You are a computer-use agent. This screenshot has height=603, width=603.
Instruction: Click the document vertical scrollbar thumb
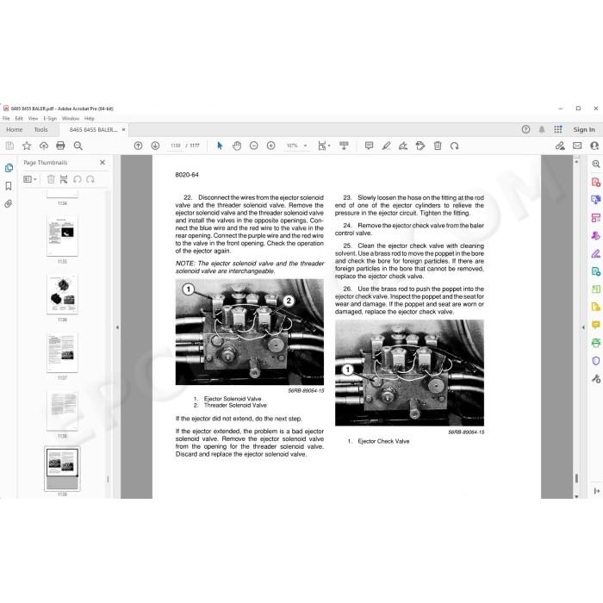pyautogui.click(x=576, y=478)
